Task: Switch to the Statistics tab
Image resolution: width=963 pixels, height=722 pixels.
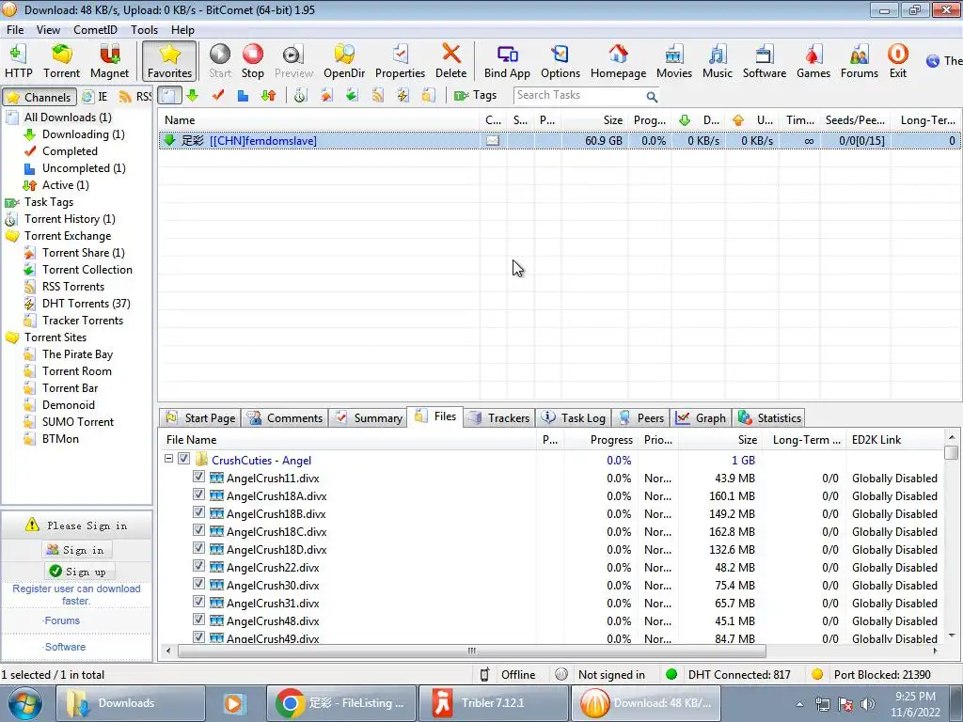Action: tap(770, 418)
